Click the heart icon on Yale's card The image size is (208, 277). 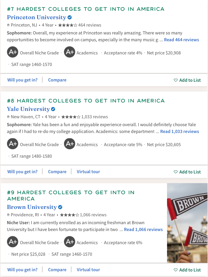[x=175, y=172]
